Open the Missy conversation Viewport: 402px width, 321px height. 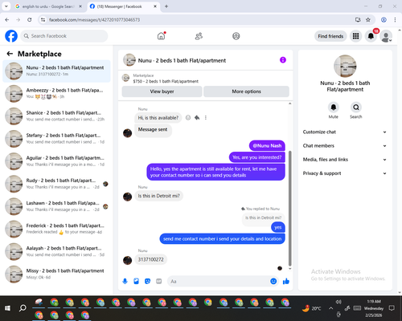[x=56, y=274]
